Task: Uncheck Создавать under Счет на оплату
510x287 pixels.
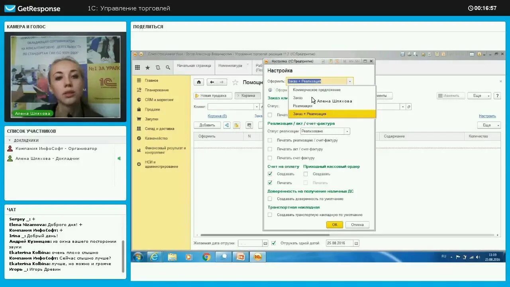Action: pyautogui.click(x=270, y=174)
